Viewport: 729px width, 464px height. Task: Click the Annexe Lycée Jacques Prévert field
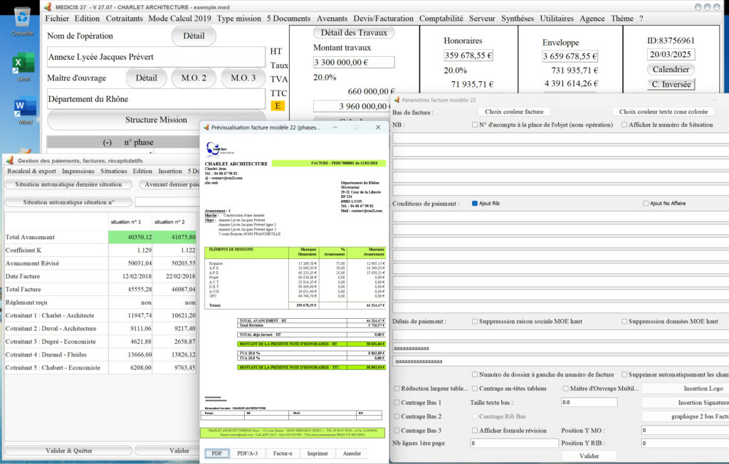pyautogui.click(x=156, y=57)
